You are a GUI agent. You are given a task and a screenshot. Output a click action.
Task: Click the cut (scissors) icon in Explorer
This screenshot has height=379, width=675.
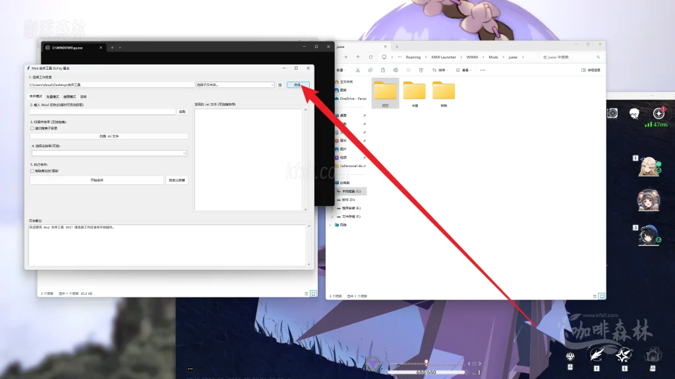pos(357,70)
